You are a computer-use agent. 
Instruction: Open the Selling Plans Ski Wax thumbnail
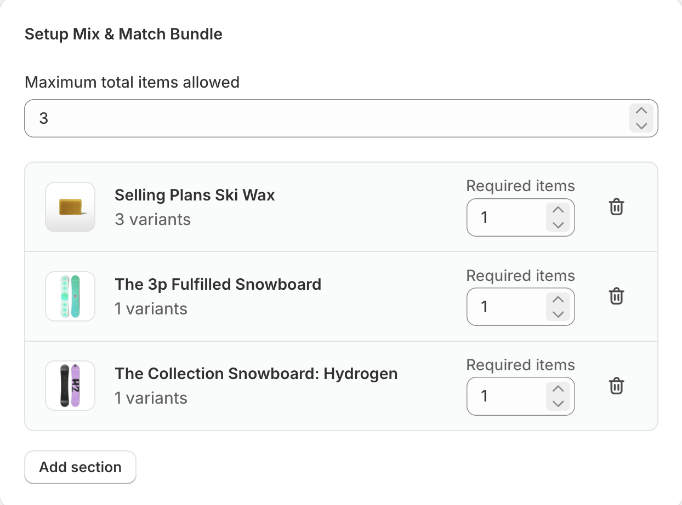(70, 207)
